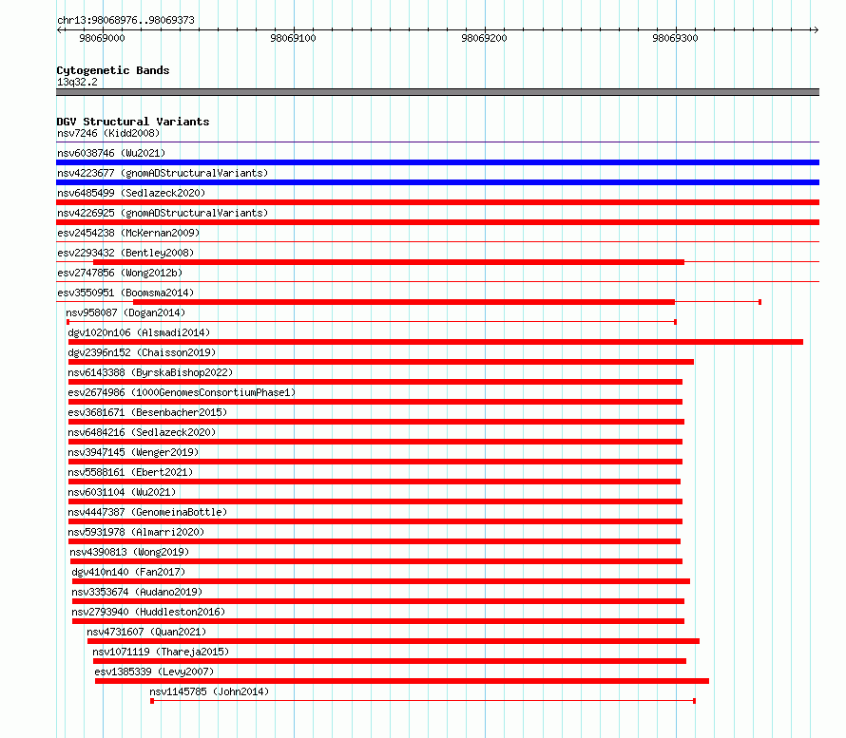846x738 pixels.
Task: Select the nsv6485499 (Sedlazeck2020) variant label
Action: click(131, 193)
